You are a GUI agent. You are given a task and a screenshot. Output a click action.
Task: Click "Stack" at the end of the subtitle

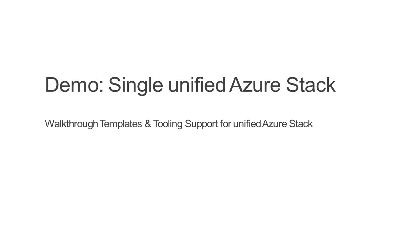tap(301, 124)
